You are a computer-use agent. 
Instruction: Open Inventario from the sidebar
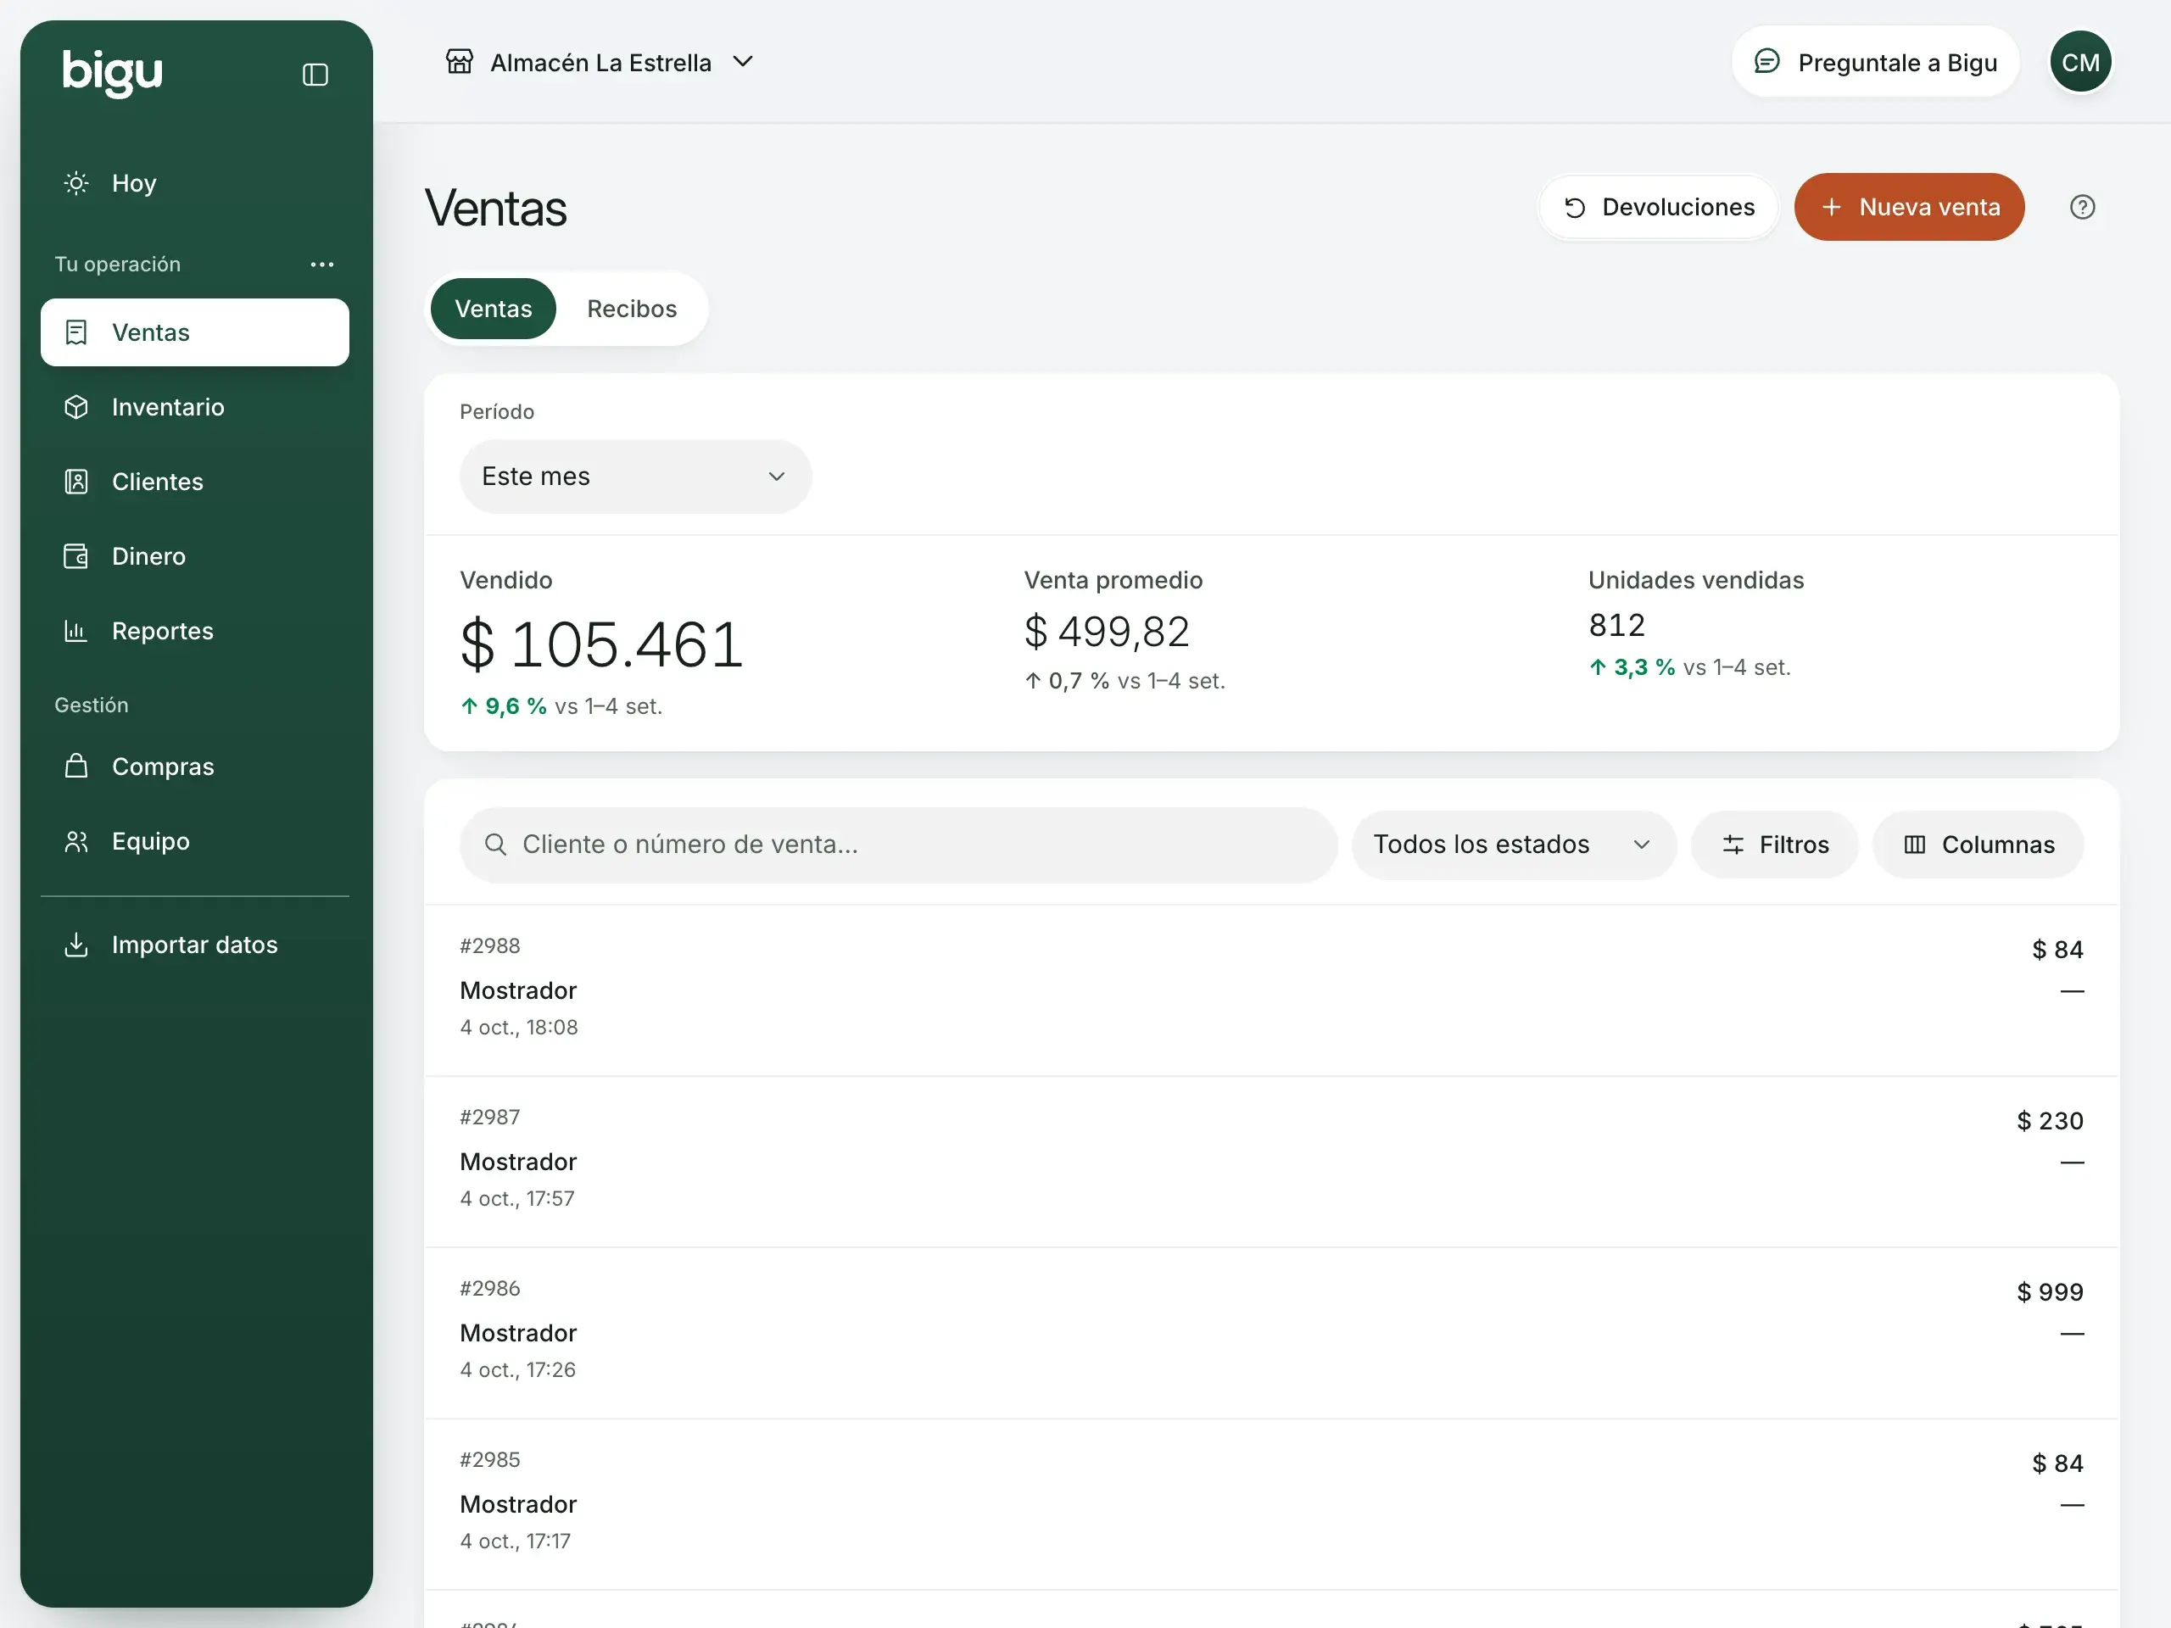click(194, 407)
